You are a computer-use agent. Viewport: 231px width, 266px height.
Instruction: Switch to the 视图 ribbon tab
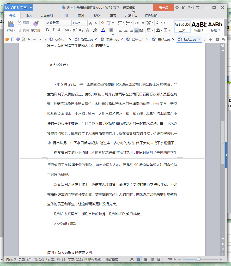(x=97, y=15)
